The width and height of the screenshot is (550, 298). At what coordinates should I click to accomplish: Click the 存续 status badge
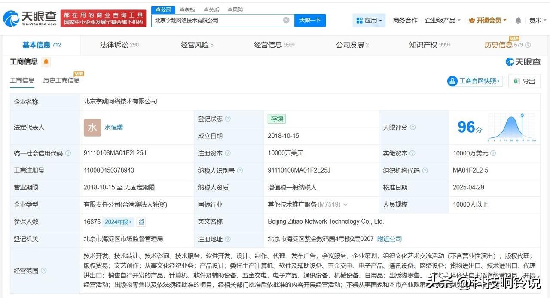tap(276, 119)
